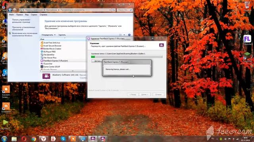Screen dimensions: 254x142
Task: Open the network icon in system tray
Action: 237,139
